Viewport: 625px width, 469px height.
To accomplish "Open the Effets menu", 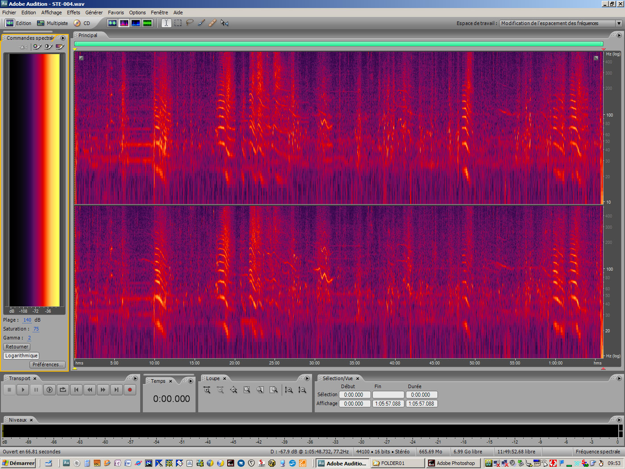I will pyautogui.click(x=73, y=13).
